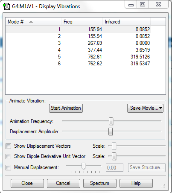The width and height of the screenshot is (172, 193).
Task: Click the Freq column header
Action: click(82, 22)
